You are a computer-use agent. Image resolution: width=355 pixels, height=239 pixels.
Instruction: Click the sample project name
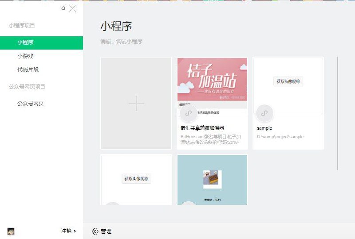[264, 128]
